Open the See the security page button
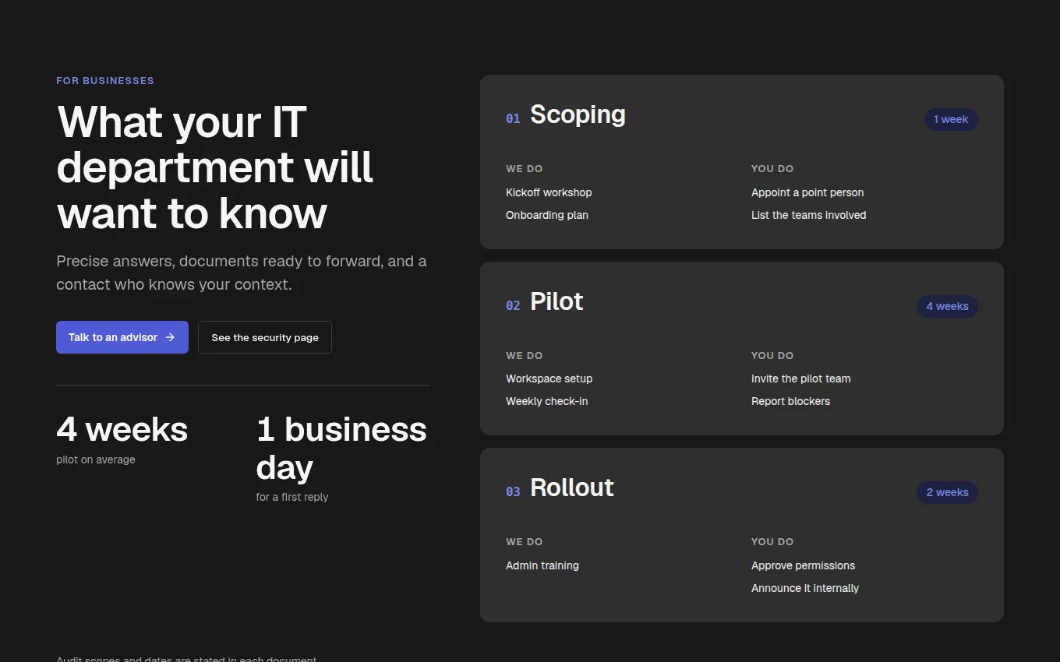The height and width of the screenshot is (662, 1060). click(x=265, y=337)
